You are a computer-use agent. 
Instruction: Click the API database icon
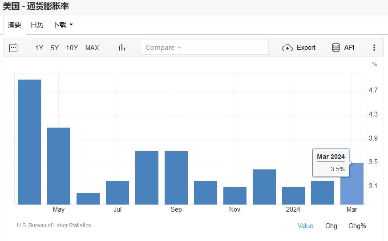tap(336, 48)
